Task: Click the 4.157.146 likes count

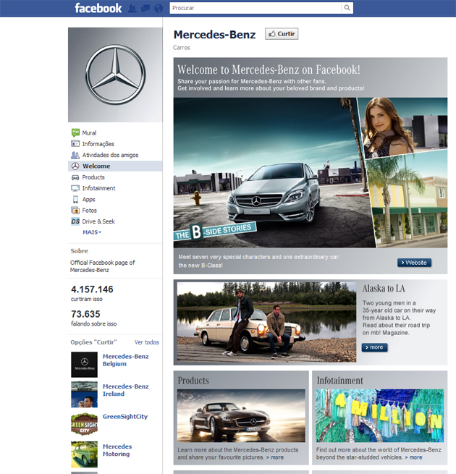Action: pyautogui.click(x=92, y=289)
